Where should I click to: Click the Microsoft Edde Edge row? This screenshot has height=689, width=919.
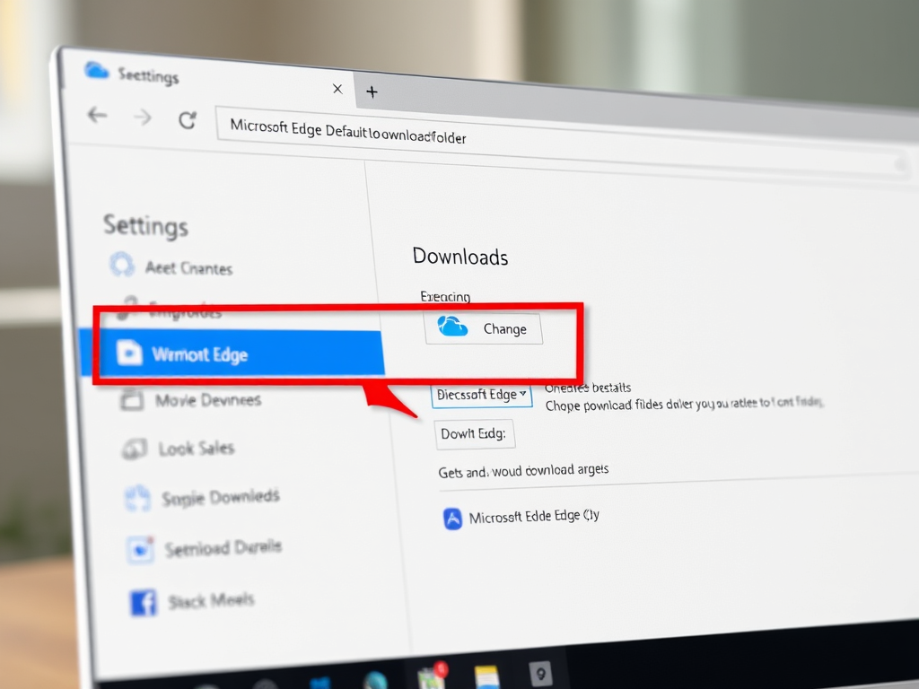coord(521,518)
